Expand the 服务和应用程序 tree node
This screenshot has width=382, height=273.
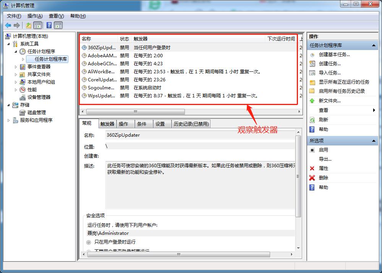(9, 120)
